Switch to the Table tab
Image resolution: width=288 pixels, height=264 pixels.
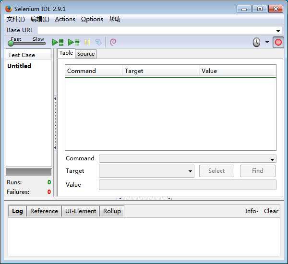click(66, 53)
